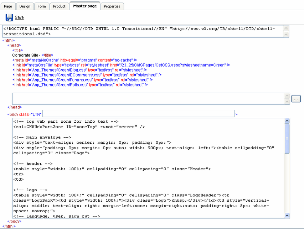The image size is (304, 229).
Task: Go to the Properties tab
Action: [112, 6]
